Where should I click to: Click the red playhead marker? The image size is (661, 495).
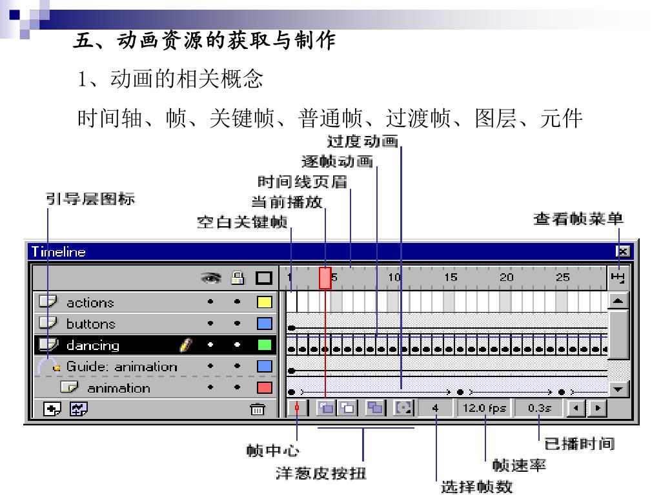(325, 278)
